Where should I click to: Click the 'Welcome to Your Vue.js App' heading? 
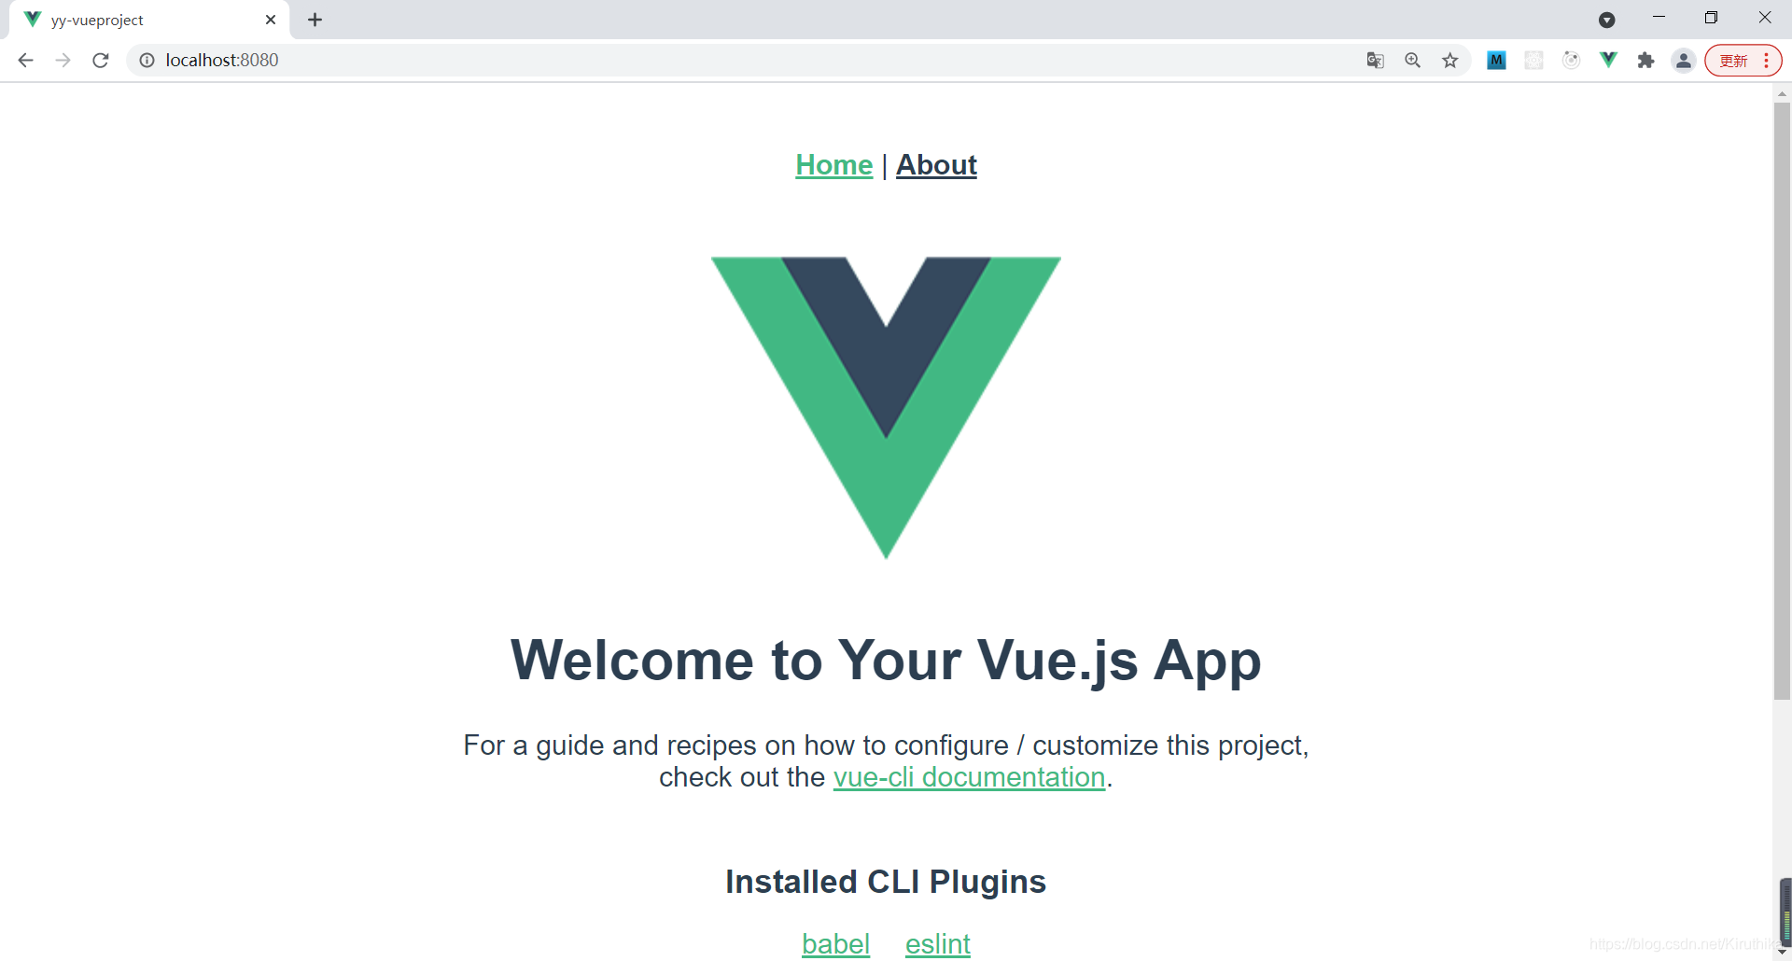[886, 661]
